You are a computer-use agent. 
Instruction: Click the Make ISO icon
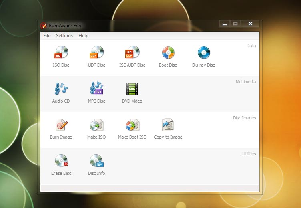pyautogui.click(x=96, y=125)
